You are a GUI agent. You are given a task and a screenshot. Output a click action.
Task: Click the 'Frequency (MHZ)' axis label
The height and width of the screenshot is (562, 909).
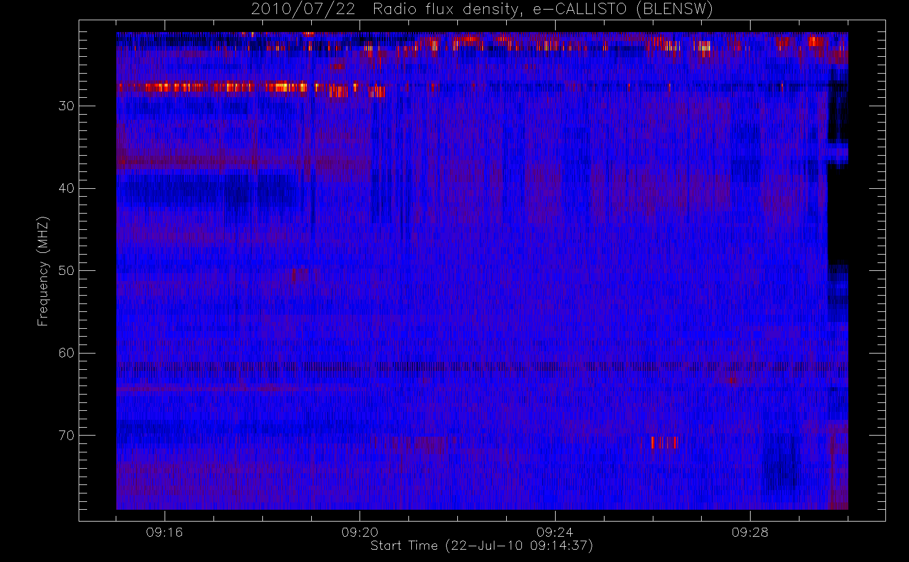tap(43, 271)
